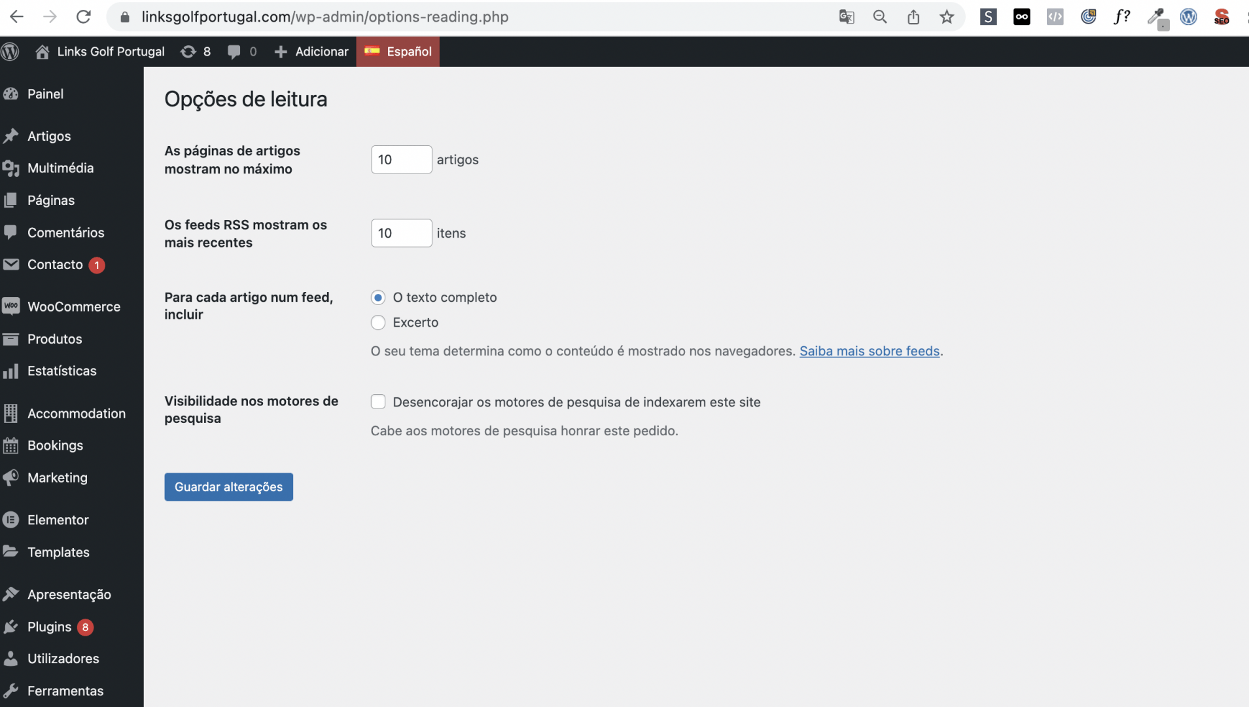Click the Utilizadores user icon
This screenshot has height=707, width=1249.
click(10, 659)
